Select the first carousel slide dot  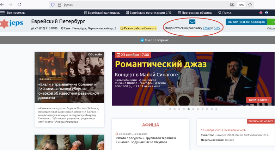coord(170,109)
